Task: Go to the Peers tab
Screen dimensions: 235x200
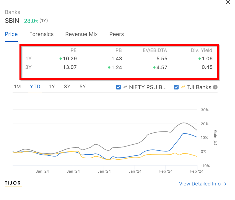Action: click(116, 34)
